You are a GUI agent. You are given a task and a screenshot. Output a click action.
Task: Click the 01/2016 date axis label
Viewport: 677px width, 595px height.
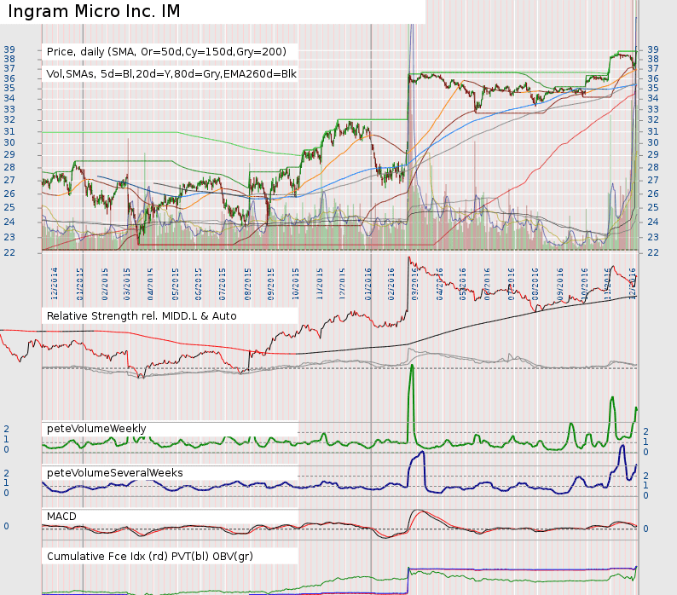[368, 284]
